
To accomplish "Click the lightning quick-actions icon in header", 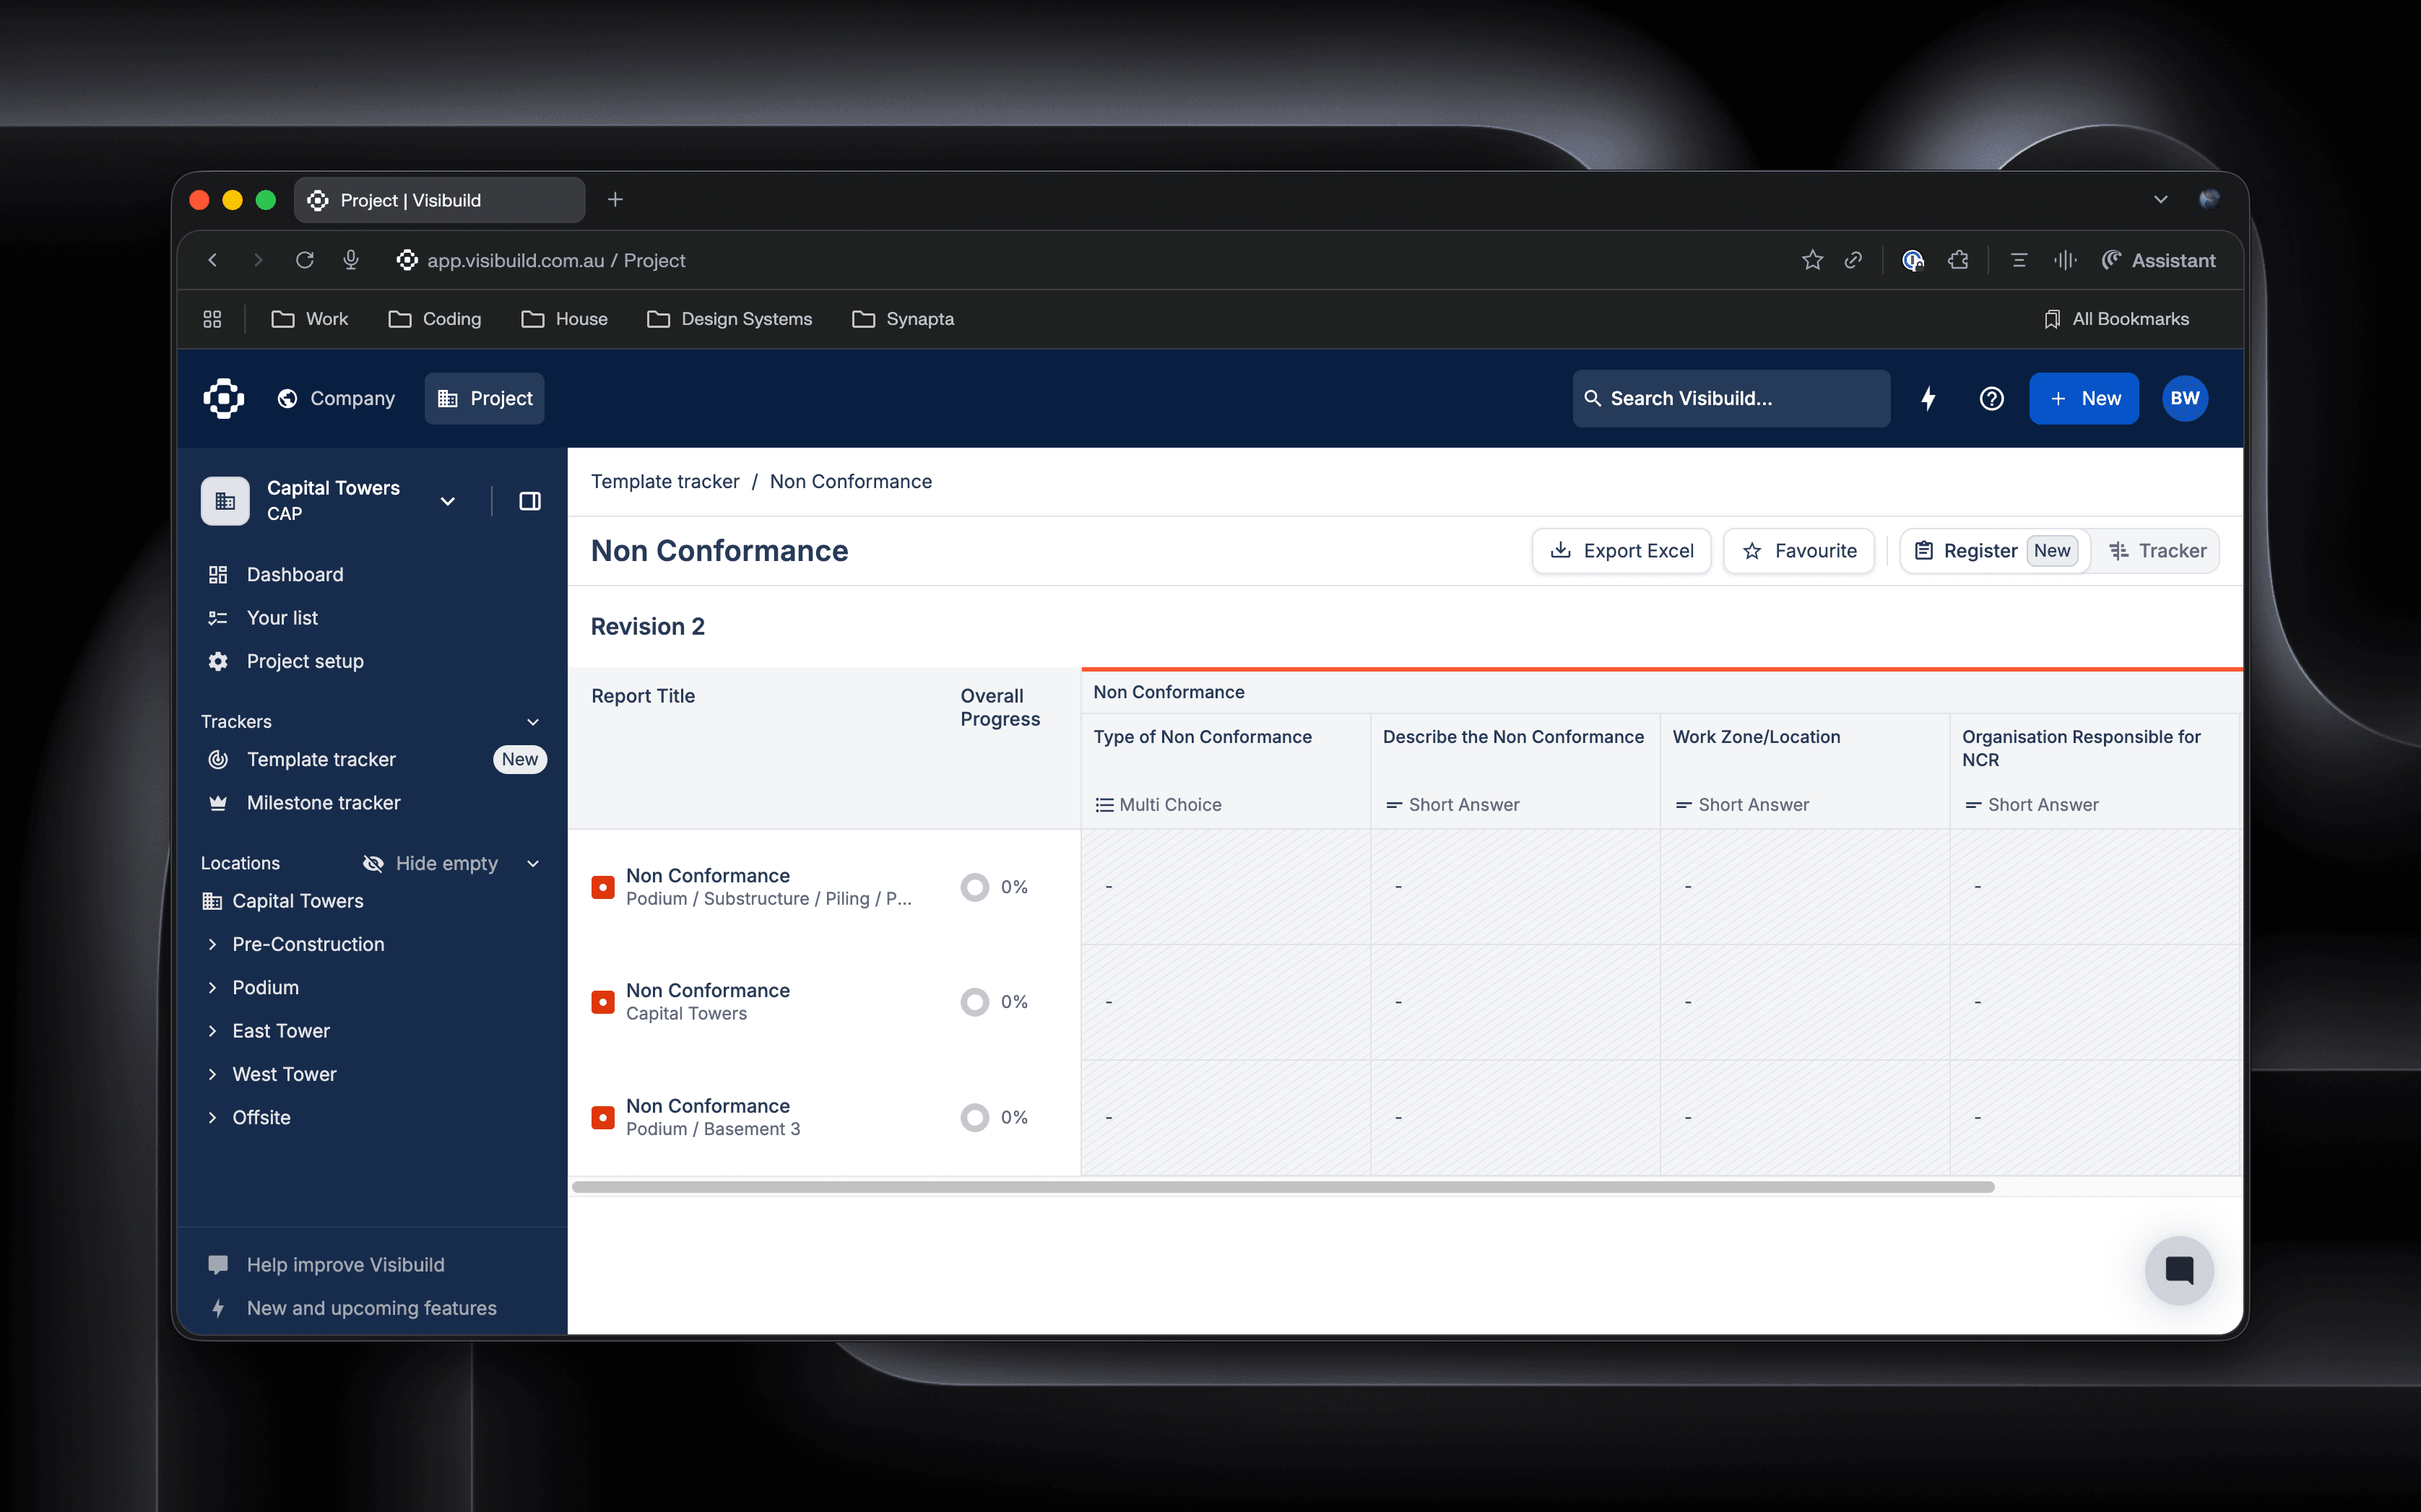I will point(1928,398).
